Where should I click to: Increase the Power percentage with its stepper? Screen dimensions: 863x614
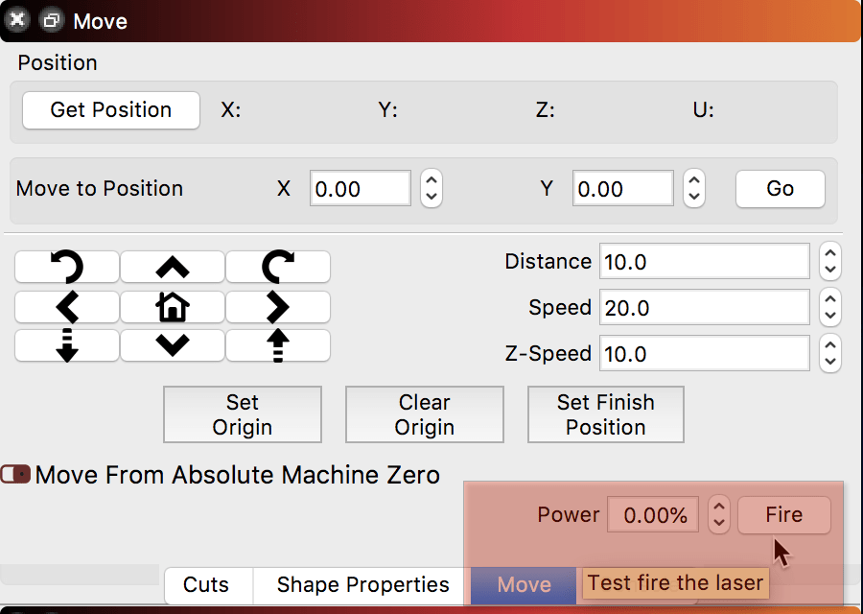(718, 508)
